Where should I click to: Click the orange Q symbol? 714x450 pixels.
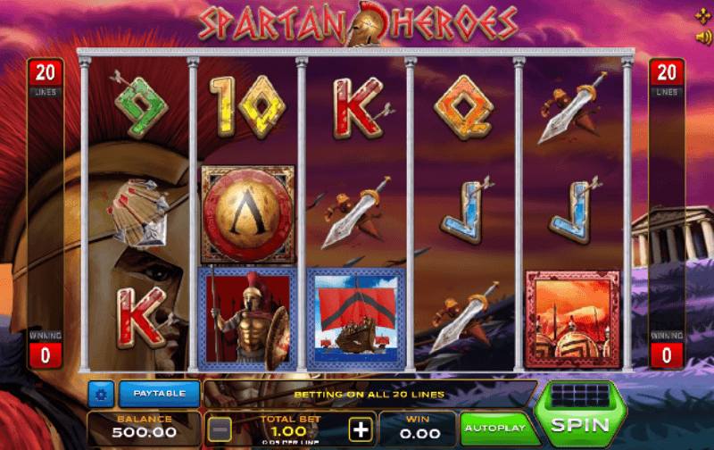pos(464,107)
